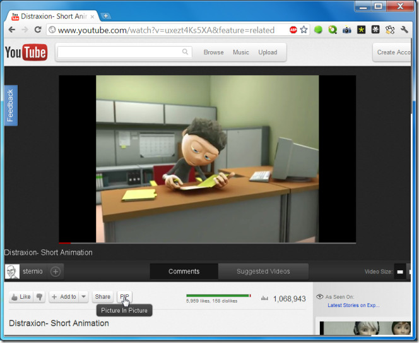Click the Like button
The image size is (419, 343).
21,297
